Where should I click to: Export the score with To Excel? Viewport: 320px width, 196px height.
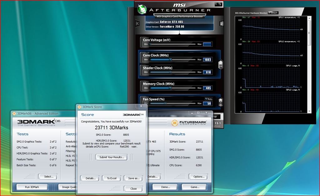click(112, 178)
